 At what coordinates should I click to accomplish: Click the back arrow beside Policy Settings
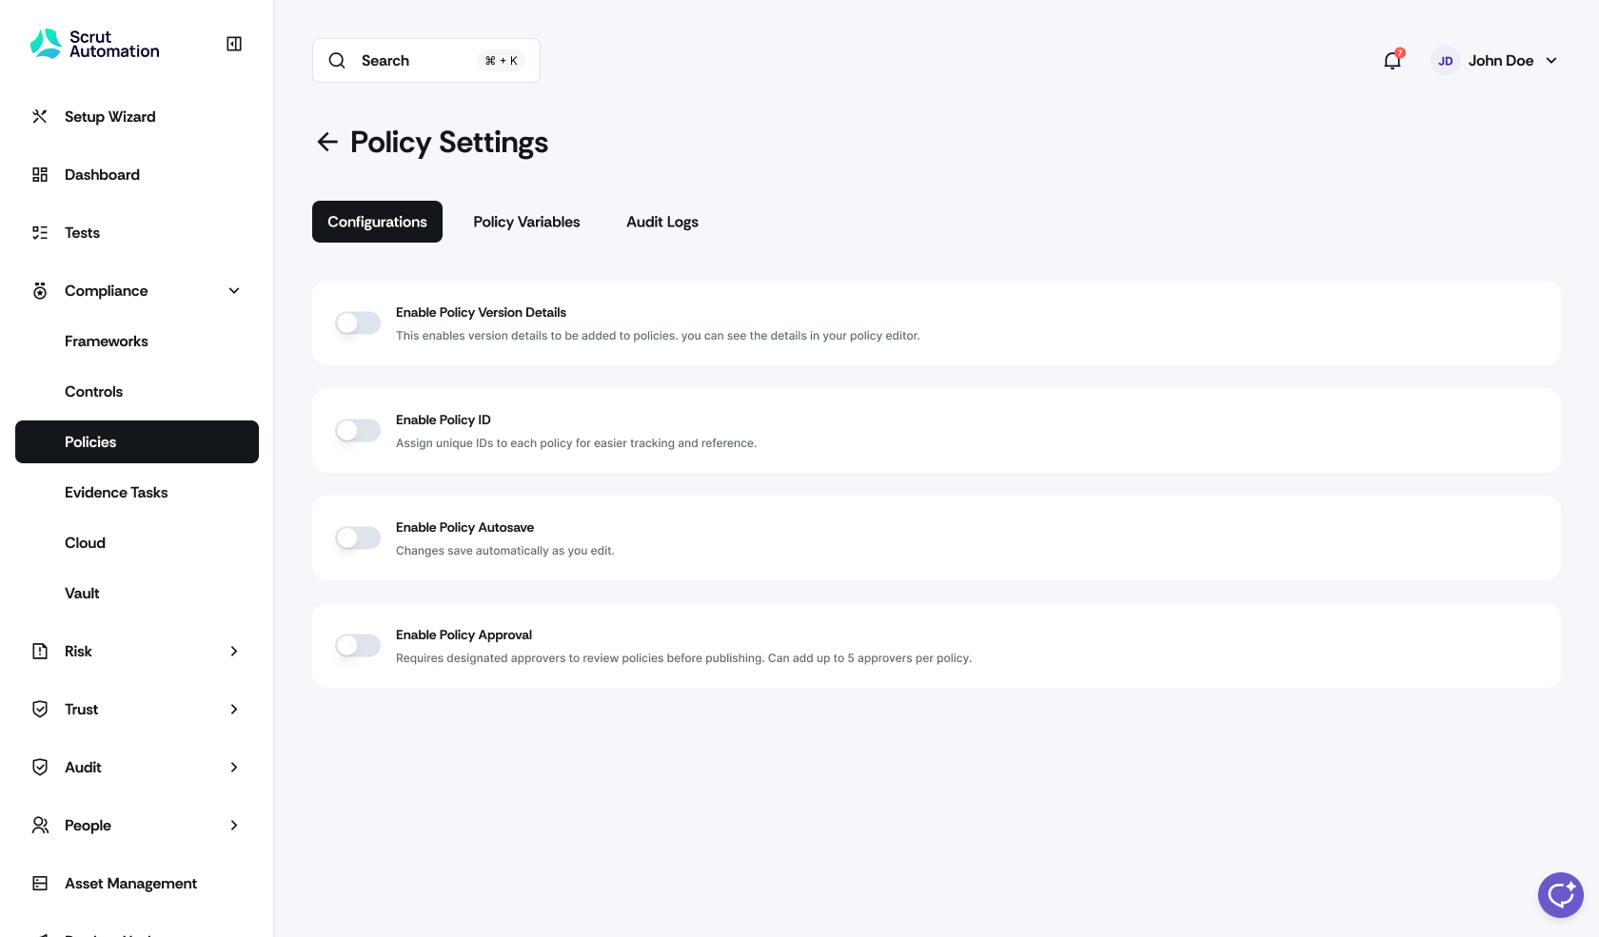coord(327,142)
